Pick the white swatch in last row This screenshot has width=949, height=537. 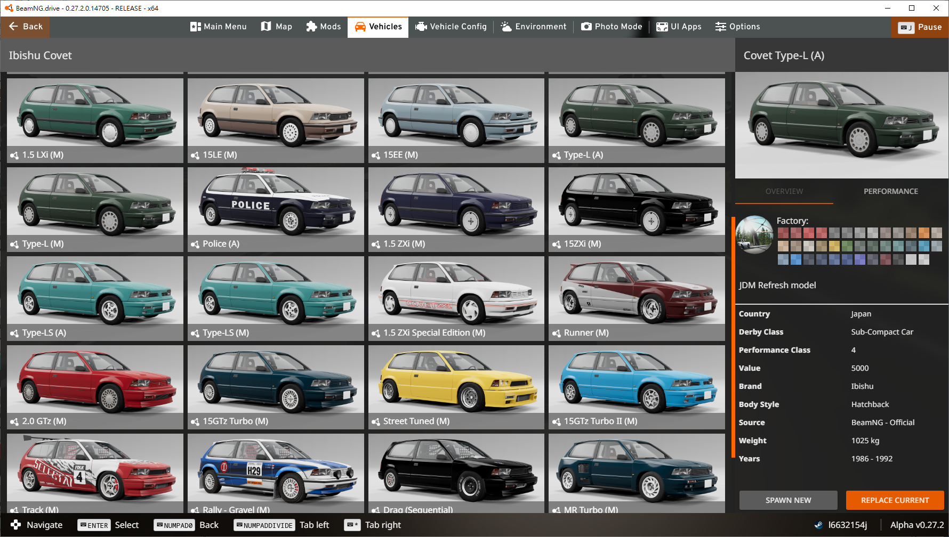click(x=924, y=259)
